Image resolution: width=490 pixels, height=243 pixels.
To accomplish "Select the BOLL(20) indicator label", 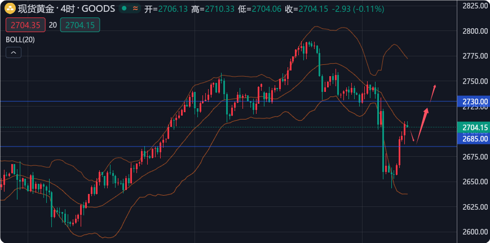I will click(20, 39).
